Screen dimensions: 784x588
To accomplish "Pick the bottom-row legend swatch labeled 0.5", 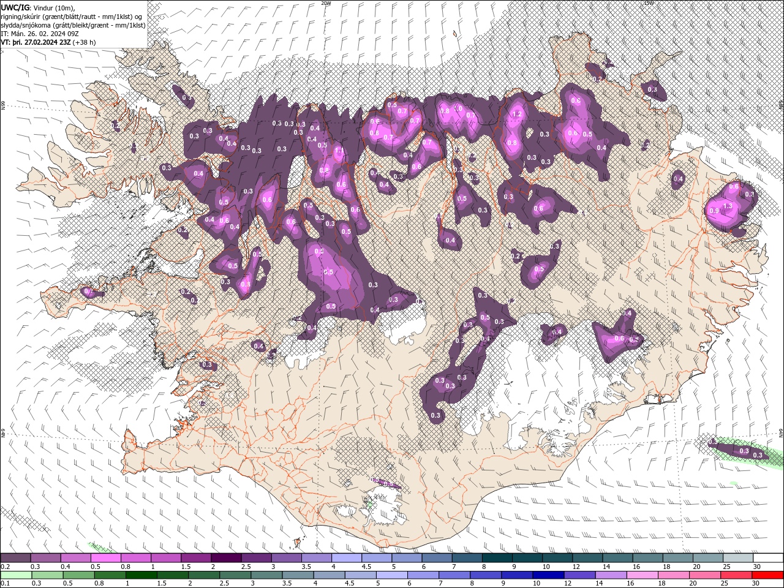I will click(x=78, y=575).
